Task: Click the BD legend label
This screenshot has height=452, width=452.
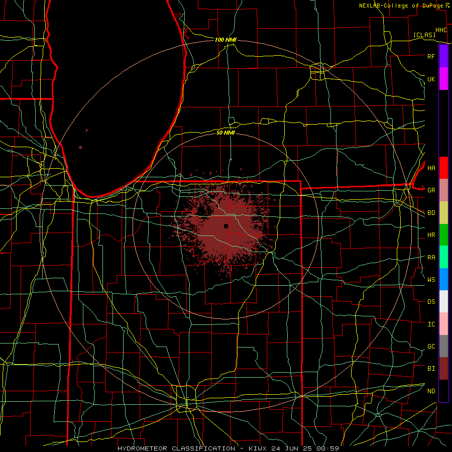Action: 431,213
